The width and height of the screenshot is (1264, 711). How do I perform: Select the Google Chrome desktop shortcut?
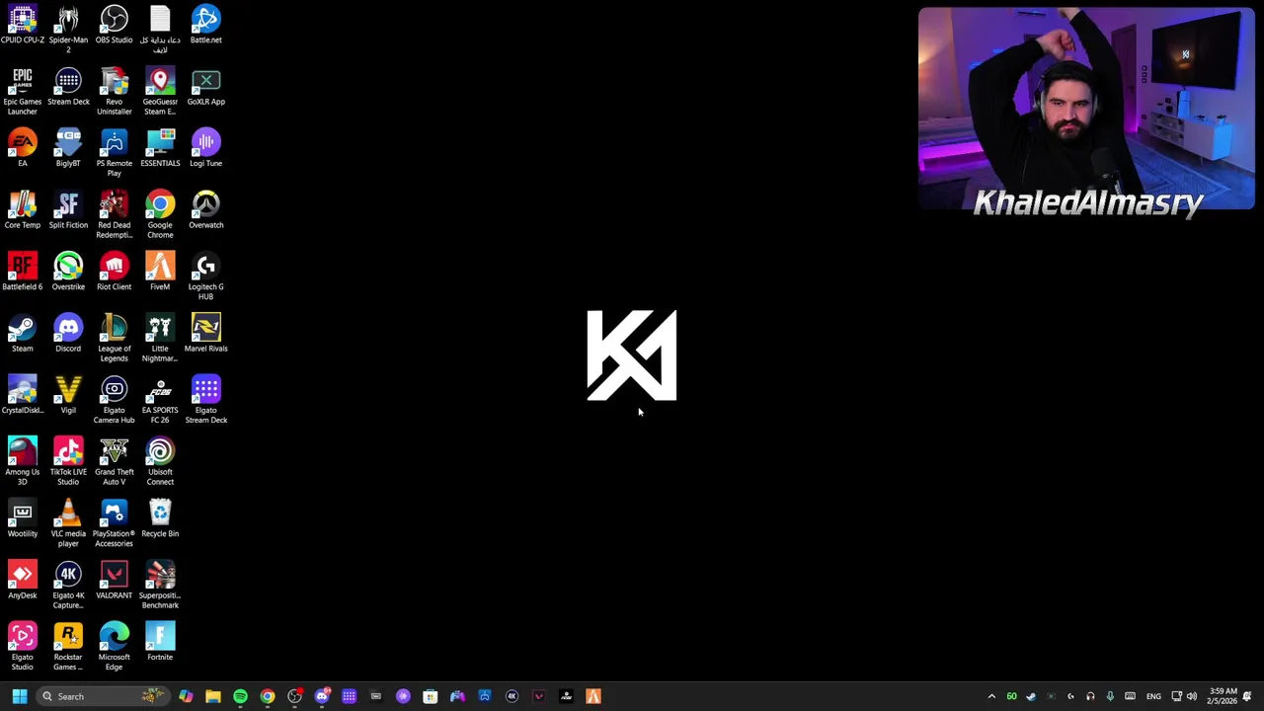click(160, 215)
